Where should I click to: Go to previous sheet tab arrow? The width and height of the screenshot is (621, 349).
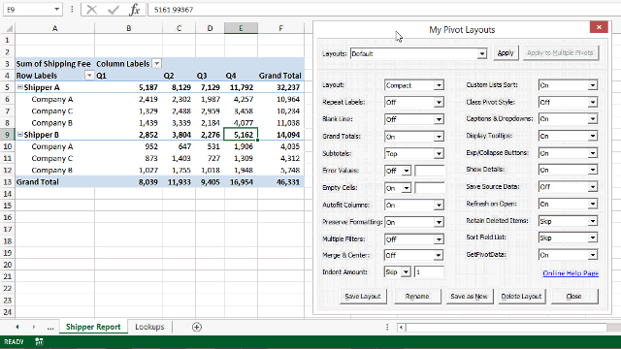tap(17, 327)
